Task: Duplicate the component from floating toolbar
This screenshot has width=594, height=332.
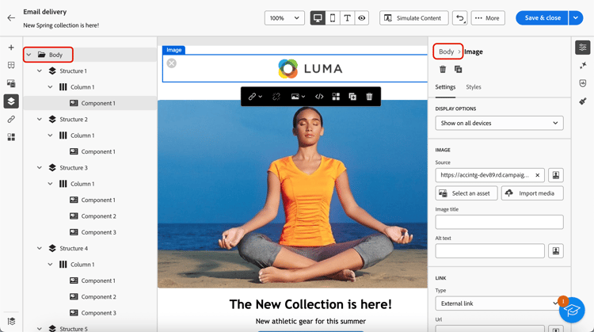Action: 352,97
